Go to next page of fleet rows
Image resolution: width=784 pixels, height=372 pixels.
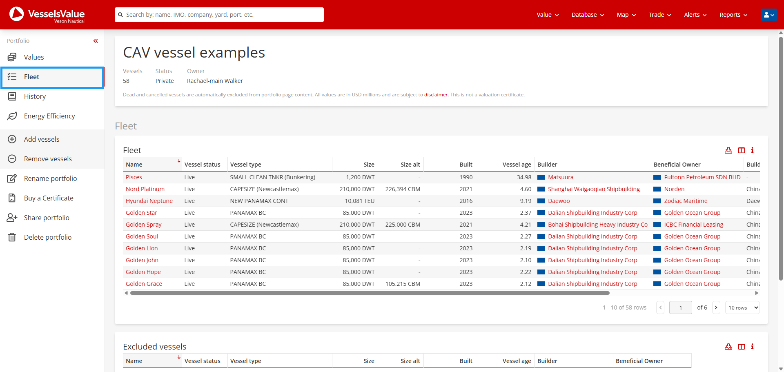point(716,307)
